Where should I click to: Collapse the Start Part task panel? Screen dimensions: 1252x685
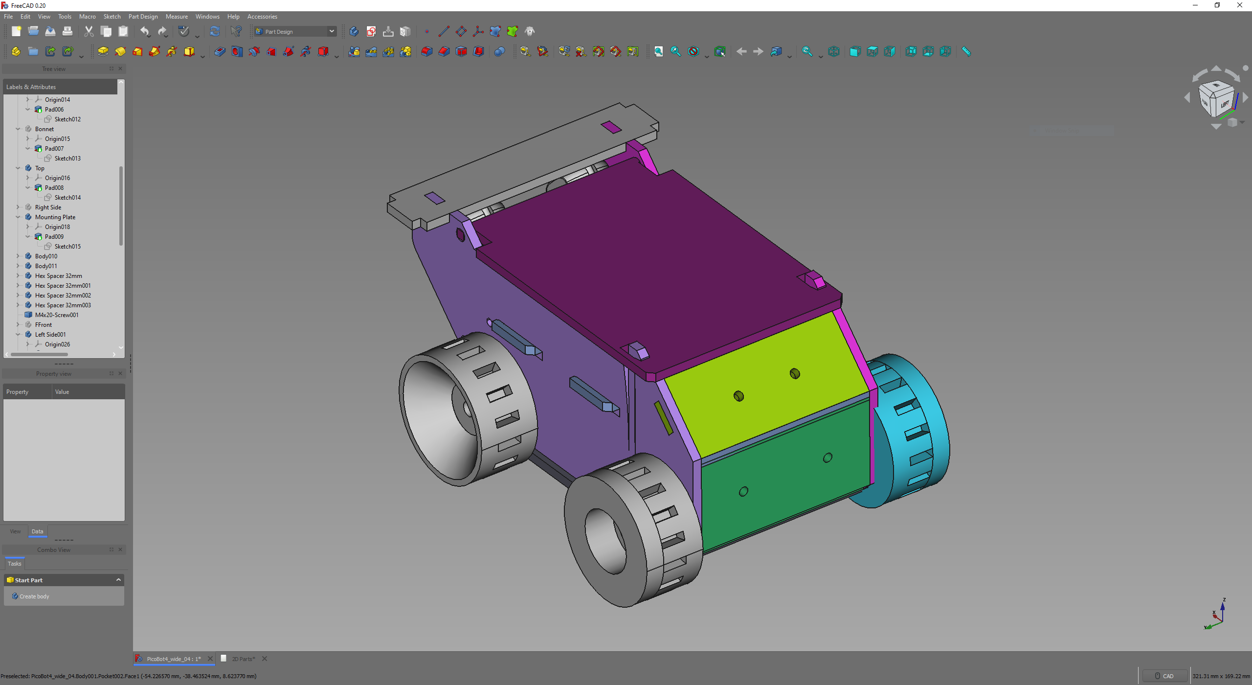click(118, 580)
